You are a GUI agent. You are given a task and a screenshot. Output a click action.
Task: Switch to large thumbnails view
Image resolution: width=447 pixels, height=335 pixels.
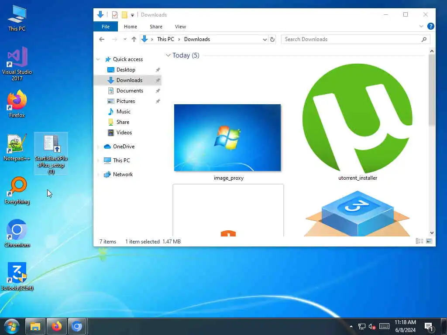tap(429, 241)
